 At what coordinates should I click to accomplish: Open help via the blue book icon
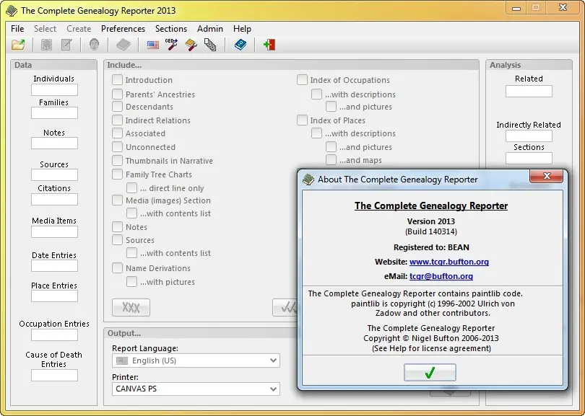click(x=240, y=45)
